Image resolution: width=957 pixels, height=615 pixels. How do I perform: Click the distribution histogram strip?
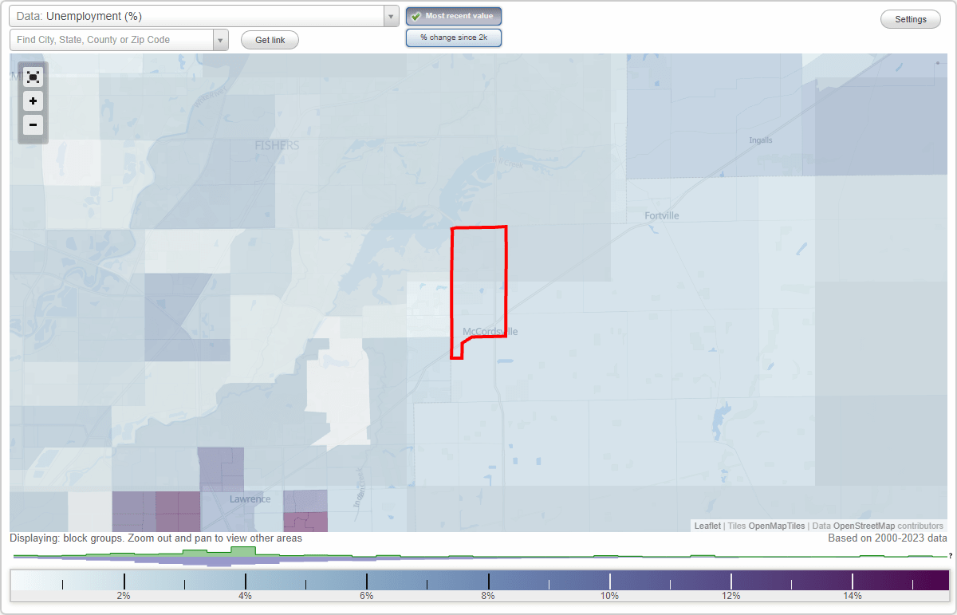point(478,556)
